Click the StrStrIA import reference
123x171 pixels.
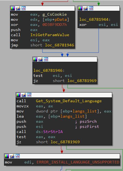pos(53,132)
